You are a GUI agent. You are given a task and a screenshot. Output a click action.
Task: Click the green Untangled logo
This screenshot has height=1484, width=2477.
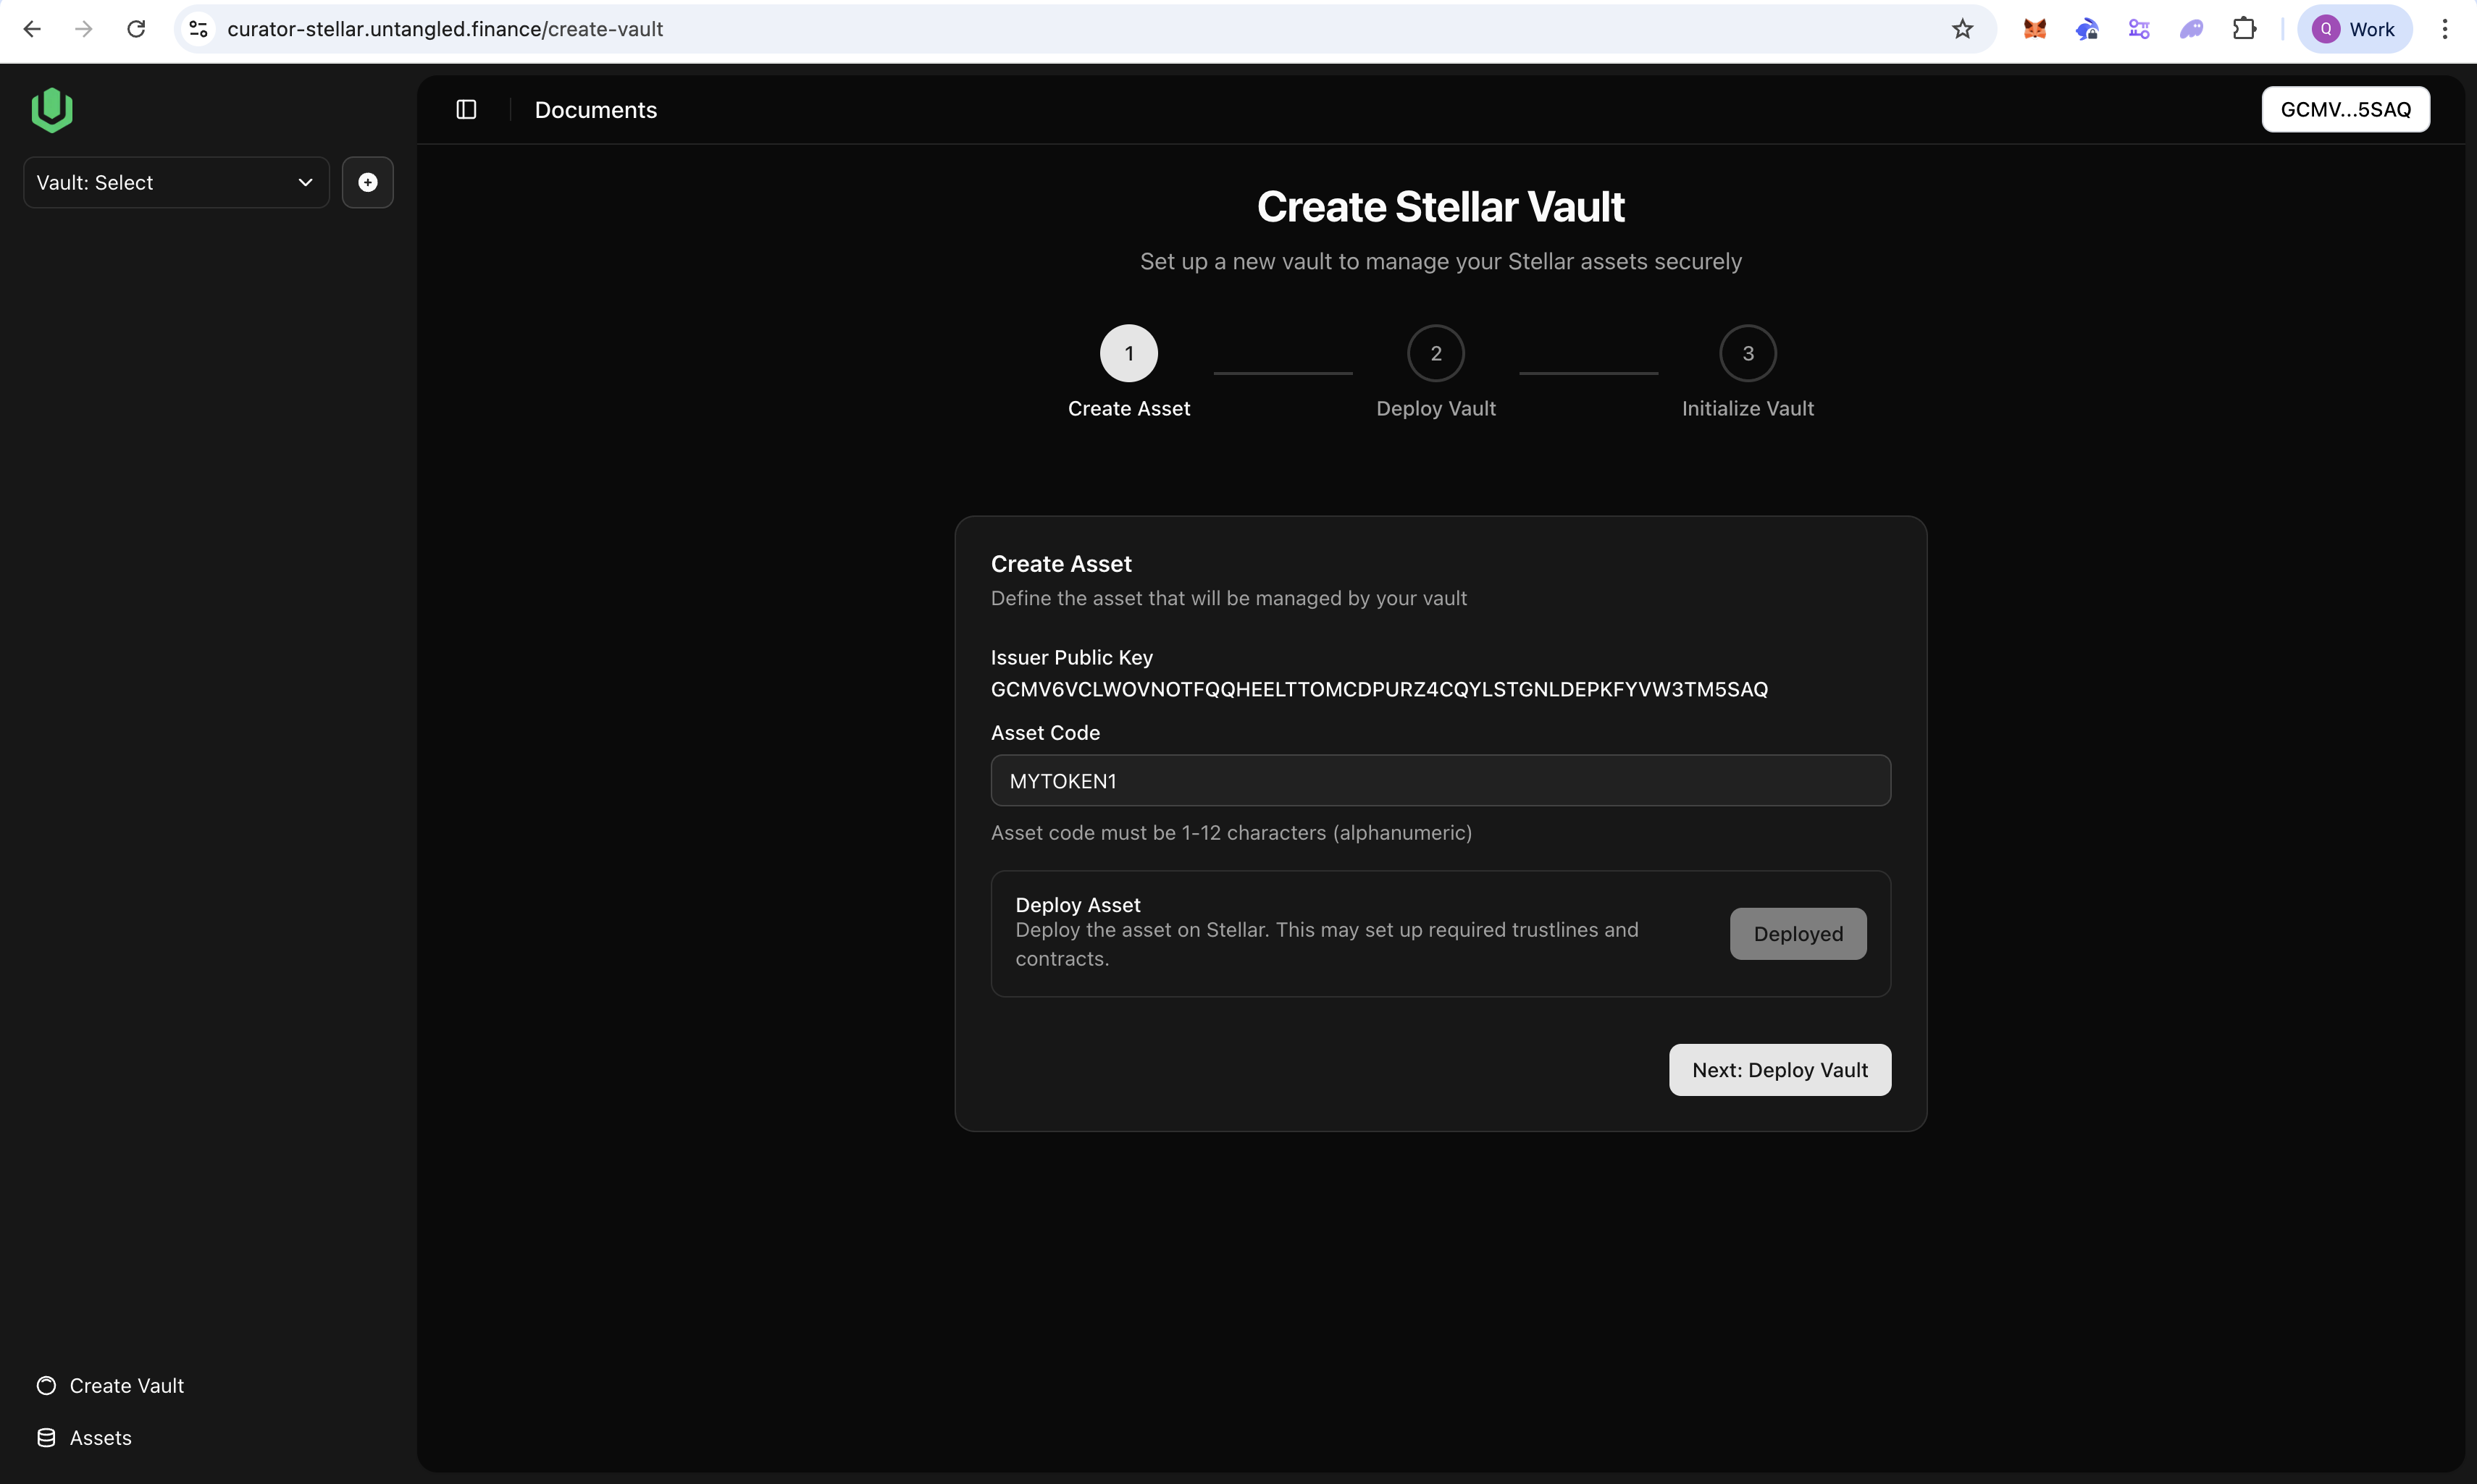pyautogui.click(x=52, y=110)
